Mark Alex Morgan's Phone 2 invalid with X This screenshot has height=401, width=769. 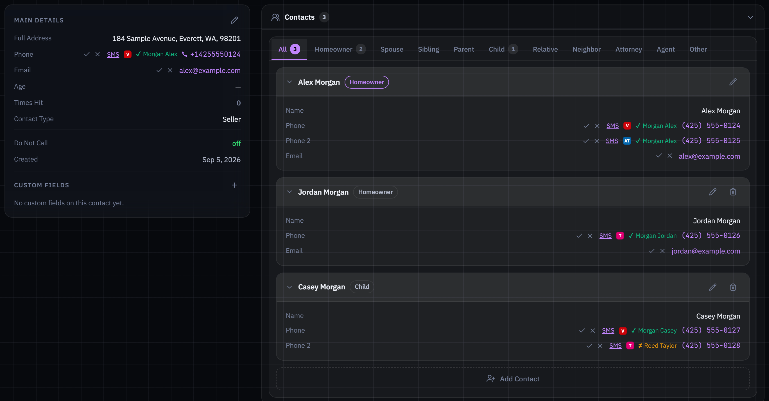[x=596, y=141]
